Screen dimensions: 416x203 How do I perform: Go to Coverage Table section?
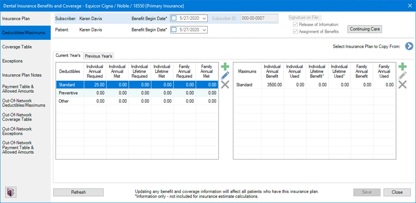pos(25,47)
